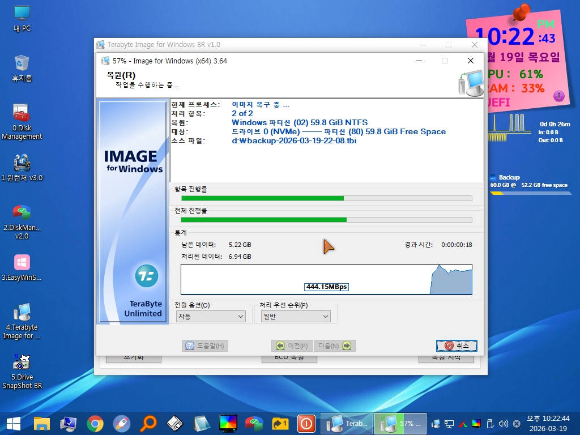Click the 이전(P) previous button

coord(292,346)
